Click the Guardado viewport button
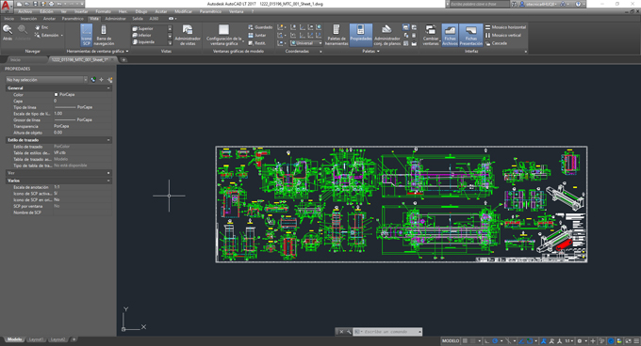The image size is (641, 346). point(260,27)
